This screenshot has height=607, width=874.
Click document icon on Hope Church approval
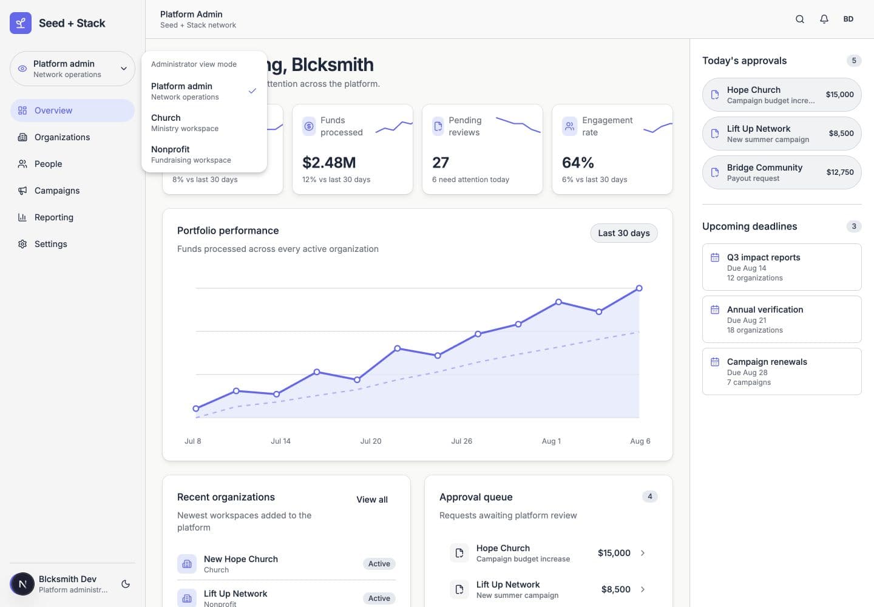click(x=715, y=95)
